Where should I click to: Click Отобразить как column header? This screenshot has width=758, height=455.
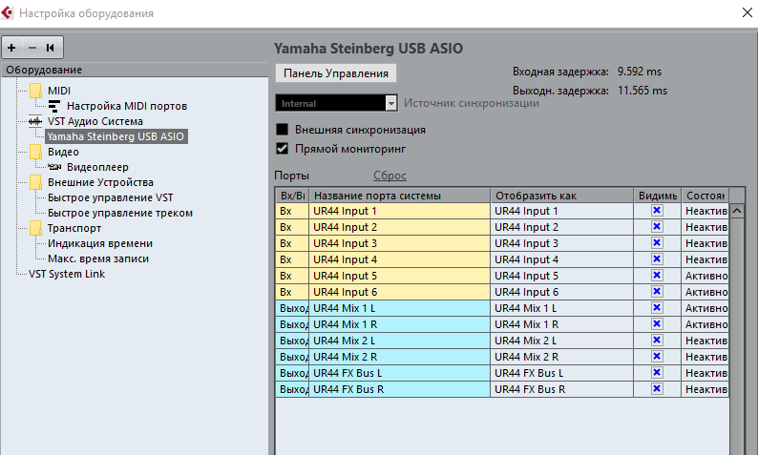coord(561,196)
